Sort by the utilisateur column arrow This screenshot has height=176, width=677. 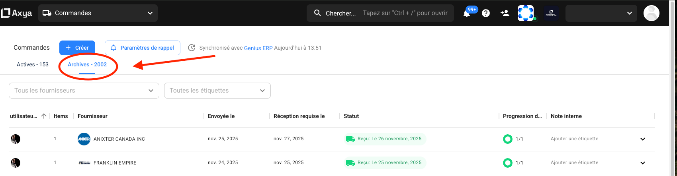coord(44,116)
